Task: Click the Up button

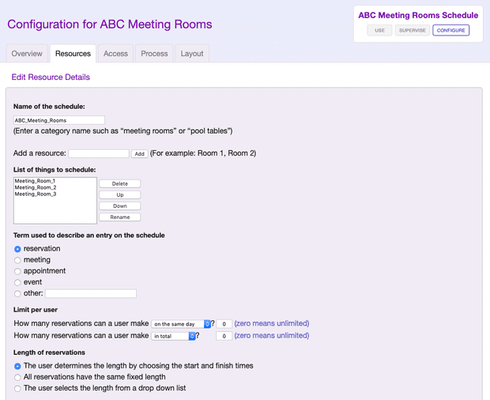Action: (x=120, y=195)
